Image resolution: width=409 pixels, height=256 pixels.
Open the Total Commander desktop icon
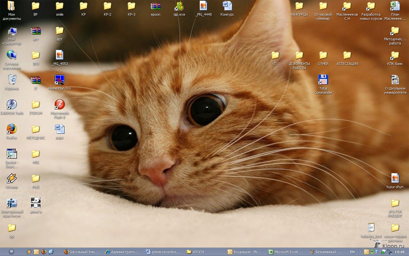pyautogui.click(x=323, y=80)
